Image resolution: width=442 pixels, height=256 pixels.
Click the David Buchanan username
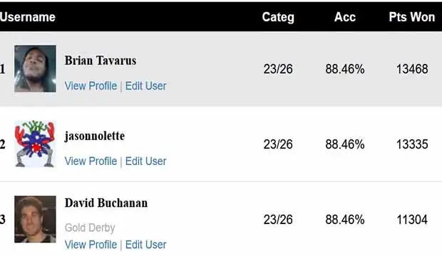pos(106,203)
